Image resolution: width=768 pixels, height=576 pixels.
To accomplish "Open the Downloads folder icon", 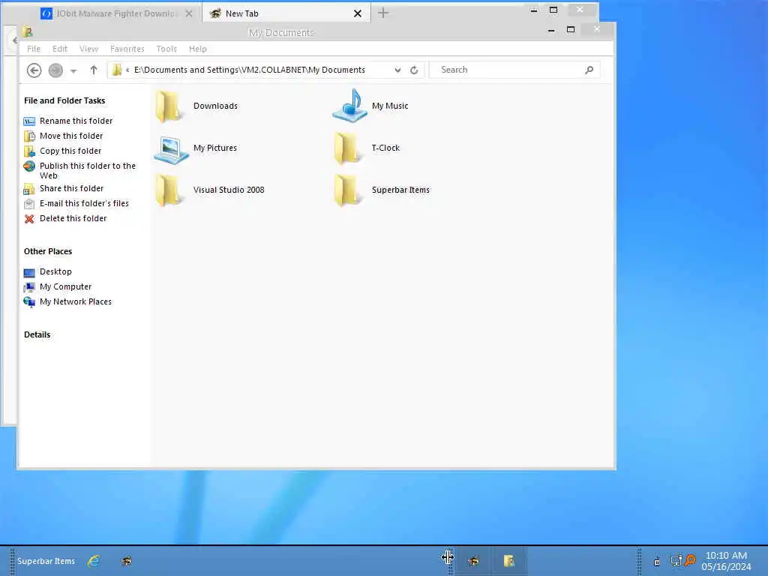I will coord(168,106).
